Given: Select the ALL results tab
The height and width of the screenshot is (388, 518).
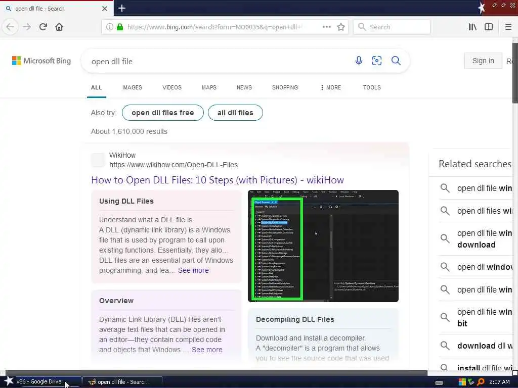Looking at the screenshot, I should pos(97,87).
